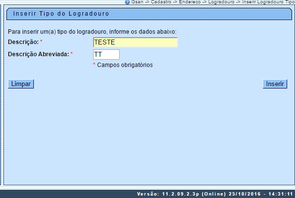Click the Descrição: label

tap(23, 42)
